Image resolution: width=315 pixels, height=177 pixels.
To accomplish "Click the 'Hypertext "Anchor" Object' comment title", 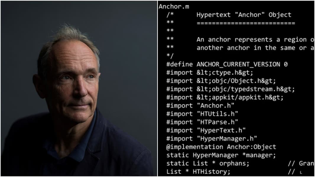I will click(244, 15).
